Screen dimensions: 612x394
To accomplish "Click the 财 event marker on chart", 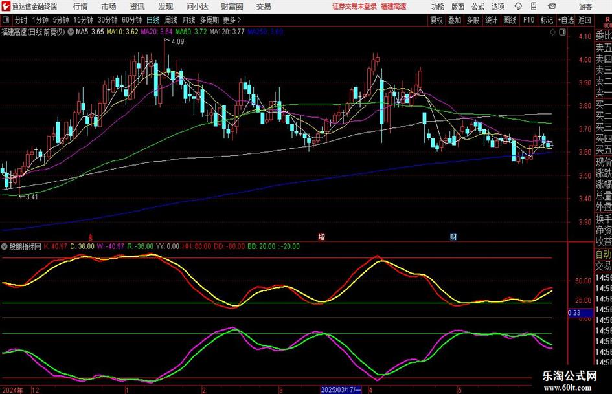I will (453, 236).
